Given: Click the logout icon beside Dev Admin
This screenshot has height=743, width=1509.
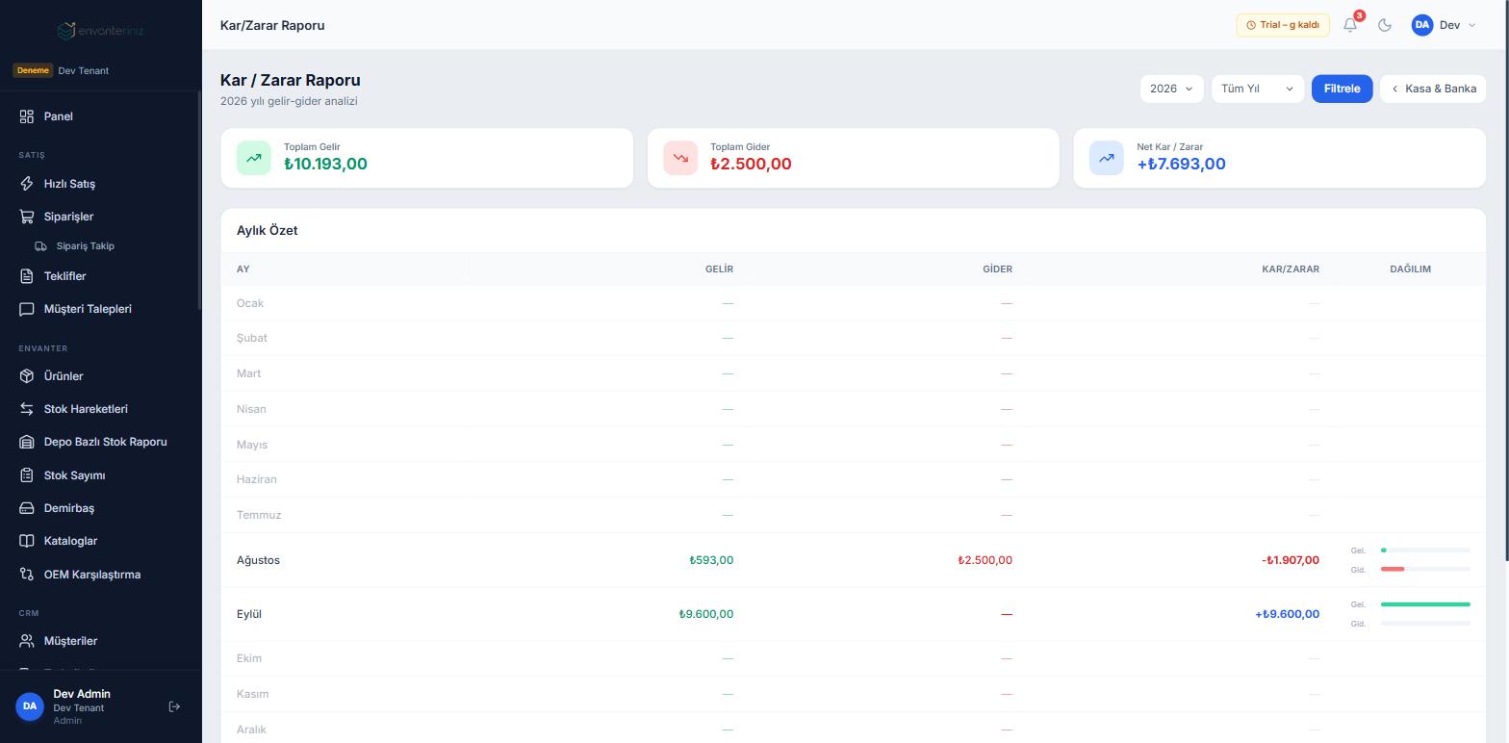Looking at the screenshot, I should 174,706.
